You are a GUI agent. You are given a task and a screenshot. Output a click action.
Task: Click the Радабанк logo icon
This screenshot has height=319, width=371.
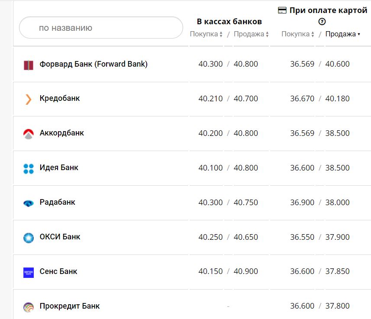pyautogui.click(x=28, y=203)
